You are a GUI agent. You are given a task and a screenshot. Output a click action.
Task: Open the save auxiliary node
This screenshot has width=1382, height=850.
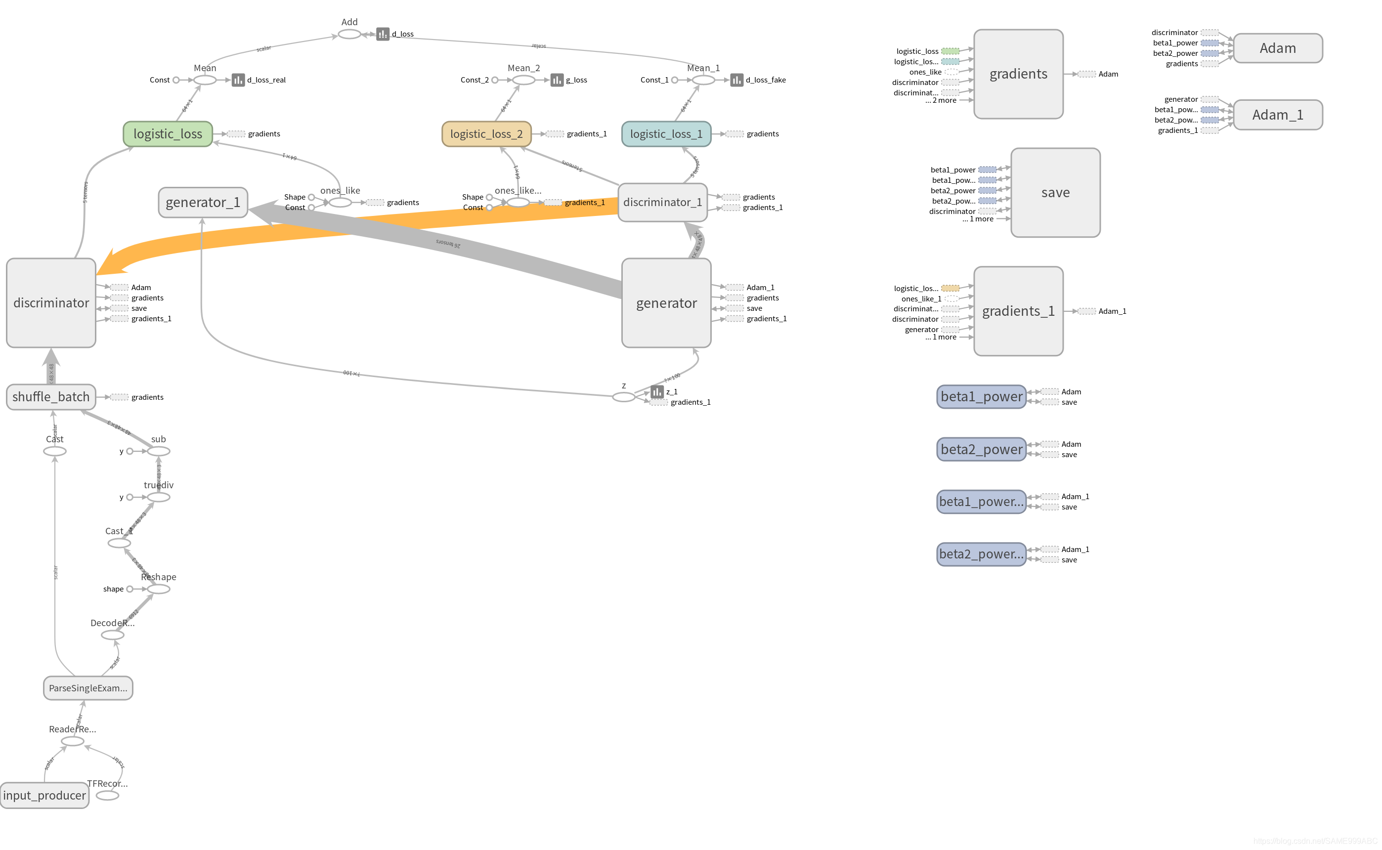click(x=1055, y=193)
